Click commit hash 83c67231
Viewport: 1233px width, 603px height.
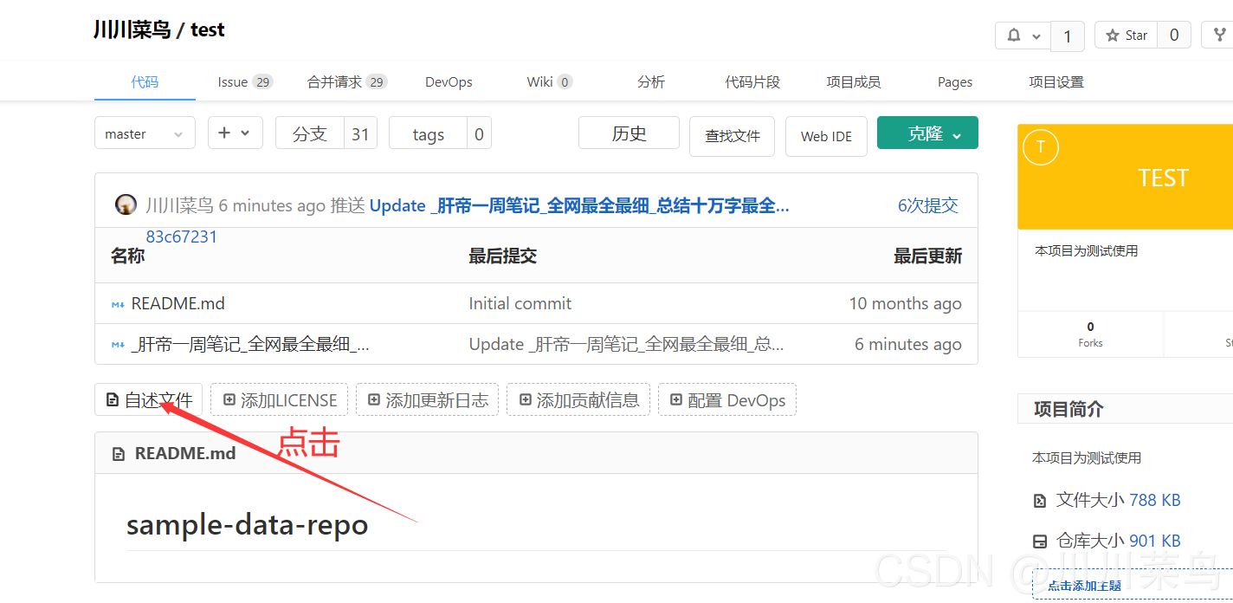pos(182,237)
